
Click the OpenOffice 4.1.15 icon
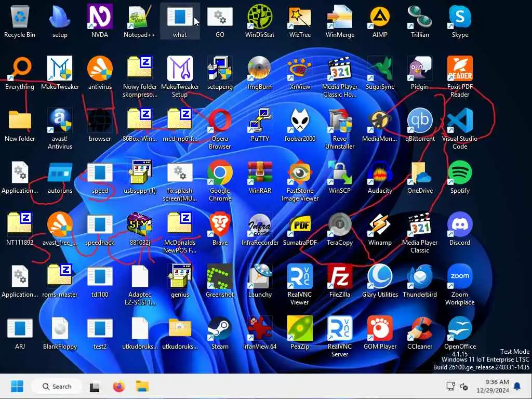pyautogui.click(x=460, y=328)
